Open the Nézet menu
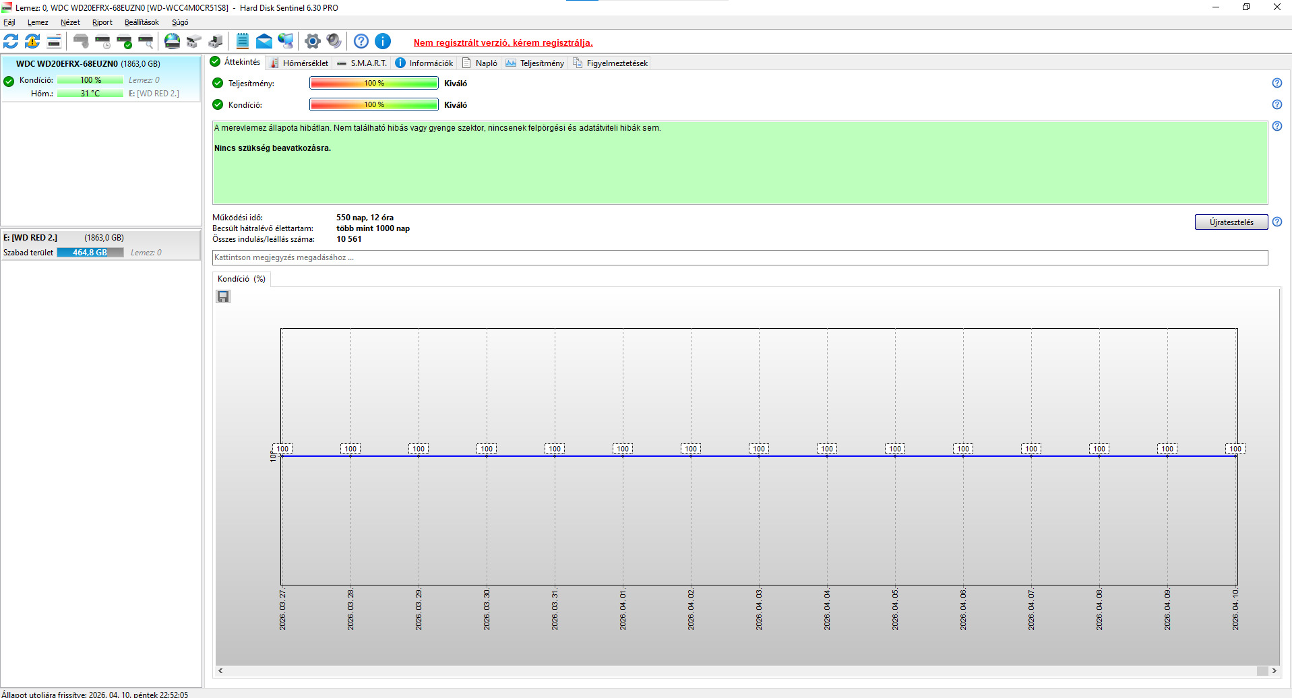This screenshot has height=698, width=1292. coord(70,22)
